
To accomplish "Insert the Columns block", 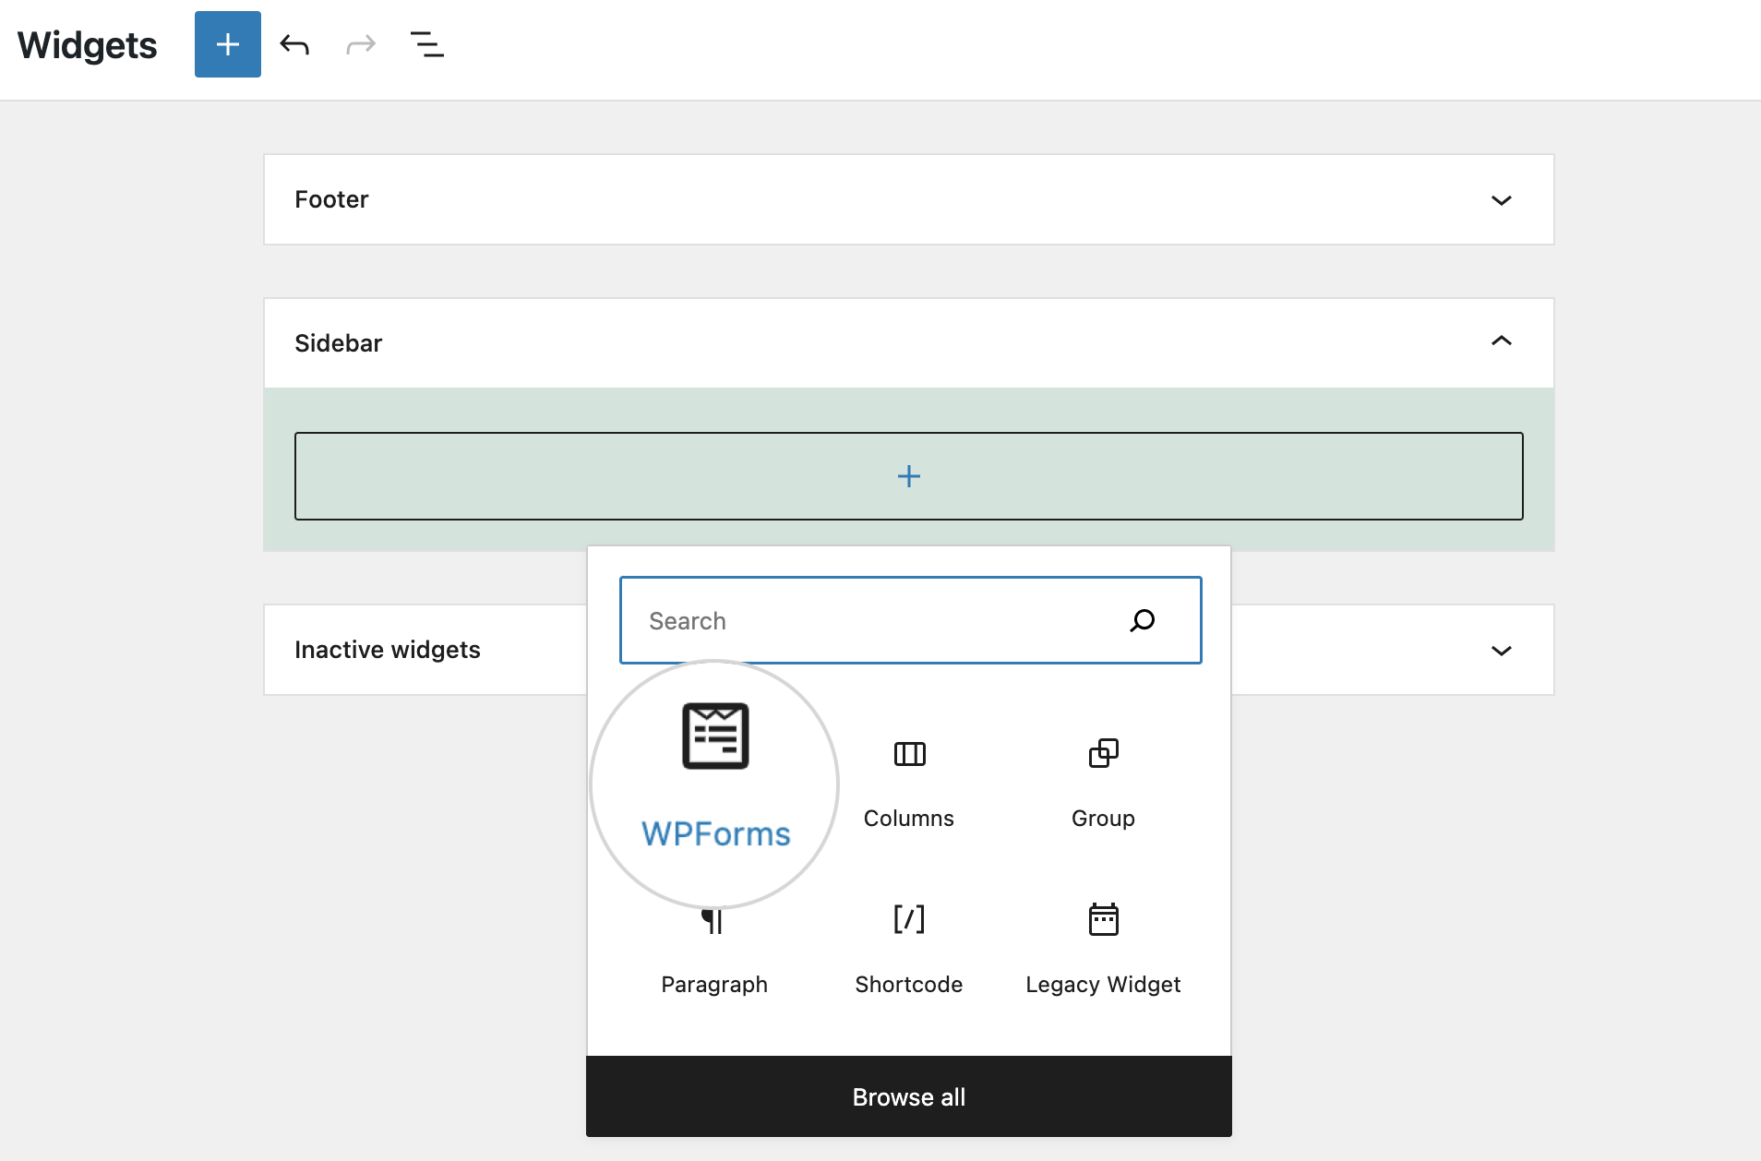I will click(x=909, y=784).
